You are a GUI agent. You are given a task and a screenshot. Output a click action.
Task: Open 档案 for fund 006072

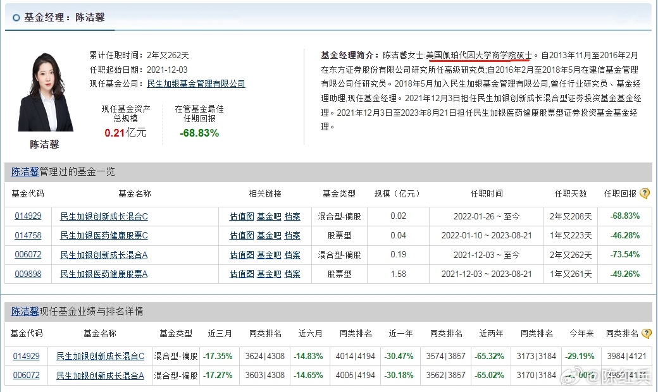[x=292, y=255]
